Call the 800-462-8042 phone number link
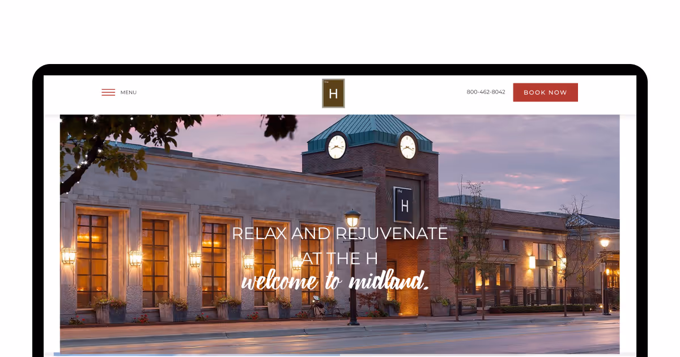This screenshot has width=680, height=357. coord(486,92)
